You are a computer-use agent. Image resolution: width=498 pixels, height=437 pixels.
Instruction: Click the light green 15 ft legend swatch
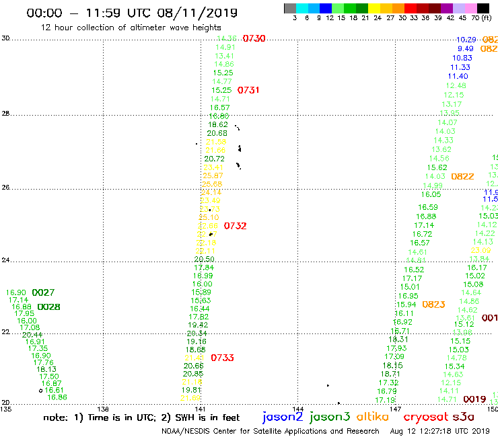[339, 9]
